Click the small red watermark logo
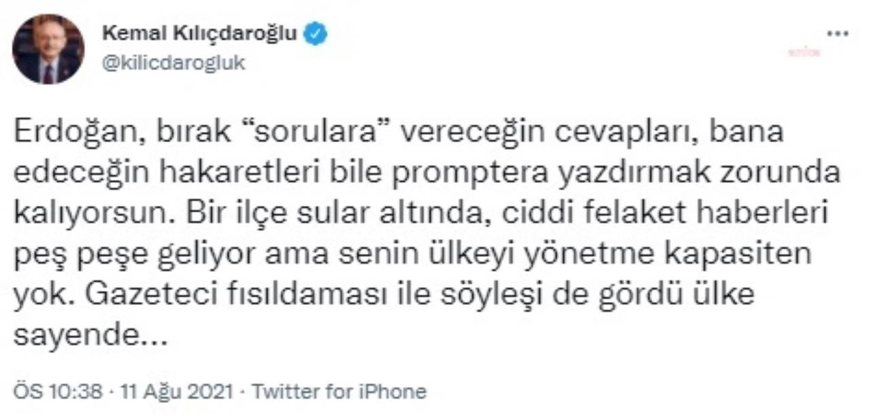 804,52
